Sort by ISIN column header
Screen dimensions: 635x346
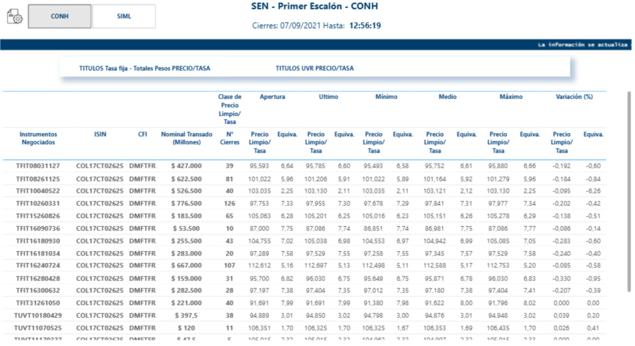coord(100,135)
